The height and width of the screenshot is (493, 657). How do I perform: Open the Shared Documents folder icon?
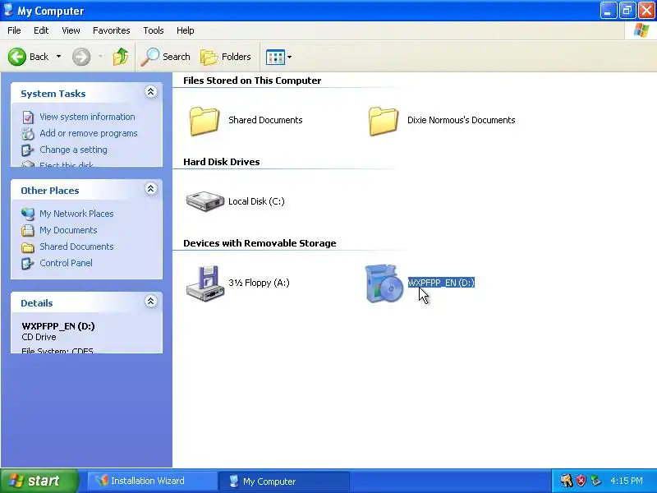pos(204,121)
